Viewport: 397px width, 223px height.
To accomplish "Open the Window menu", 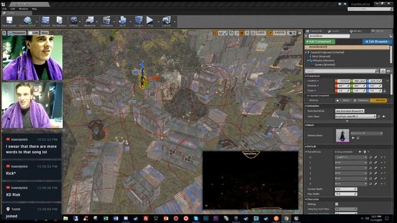I will pos(24,9).
